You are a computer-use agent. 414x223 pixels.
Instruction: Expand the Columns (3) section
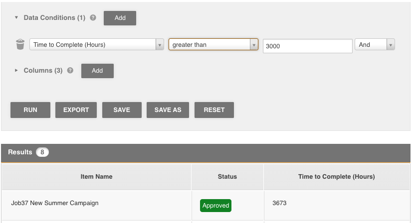point(16,71)
